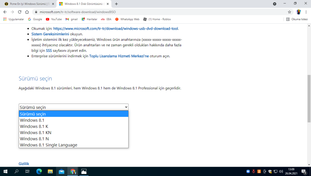
Task: Open the EBA bookmark
Action: tap(106, 19)
